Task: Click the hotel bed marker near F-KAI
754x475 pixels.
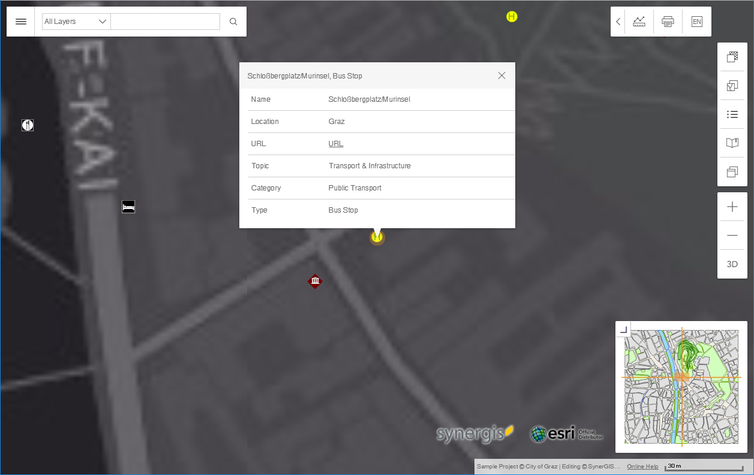Action: click(128, 206)
